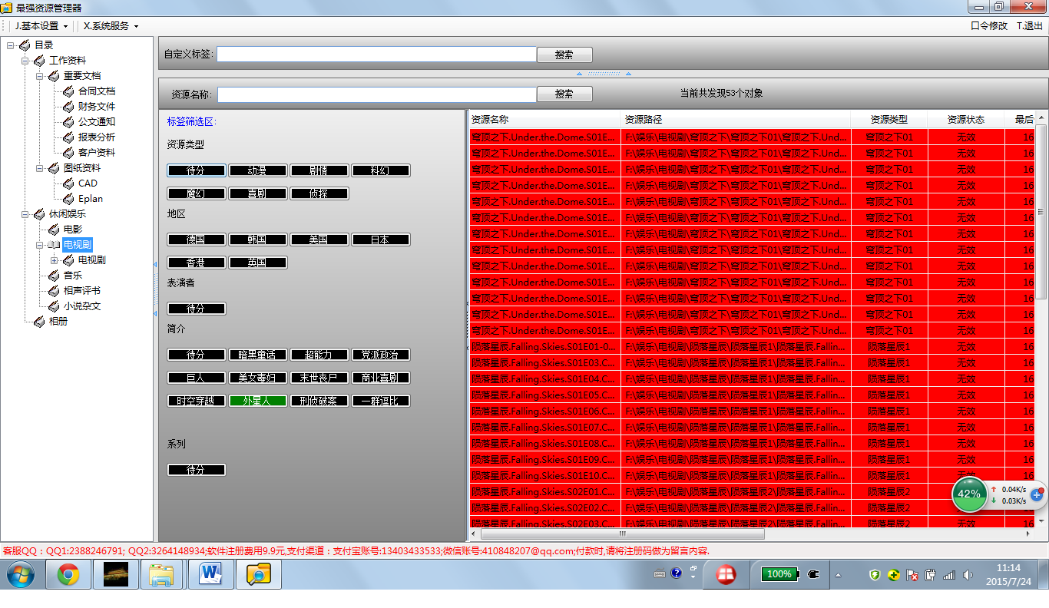The height and width of the screenshot is (608, 1049).
Task: Show hidden tray icons arrow
Action: (x=838, y=575)
